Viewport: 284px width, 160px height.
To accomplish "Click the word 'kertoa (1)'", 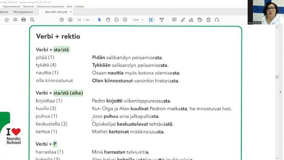I will tap(46, 132).
